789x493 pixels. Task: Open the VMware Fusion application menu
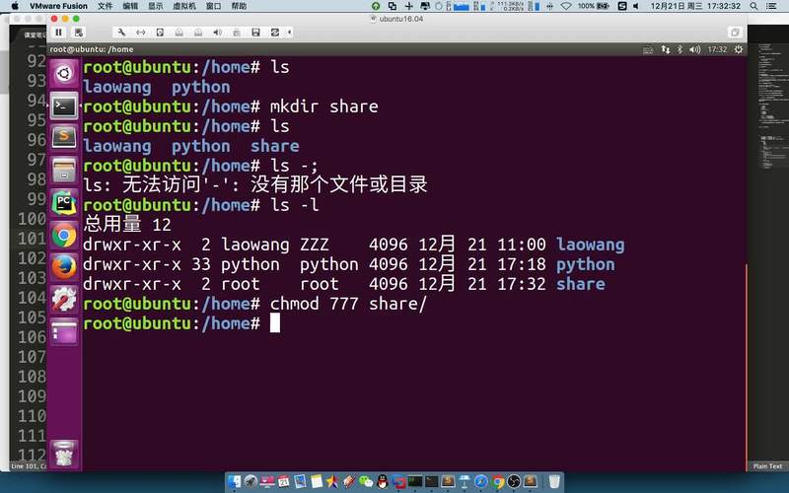[59, 6]
